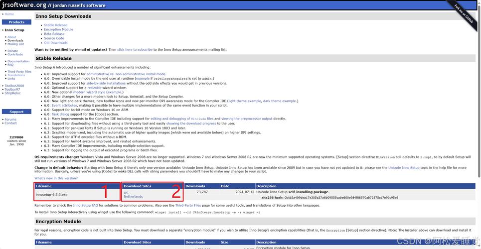
Task: Open the Home link in sidebar
Action: click(x=9, y=14)
